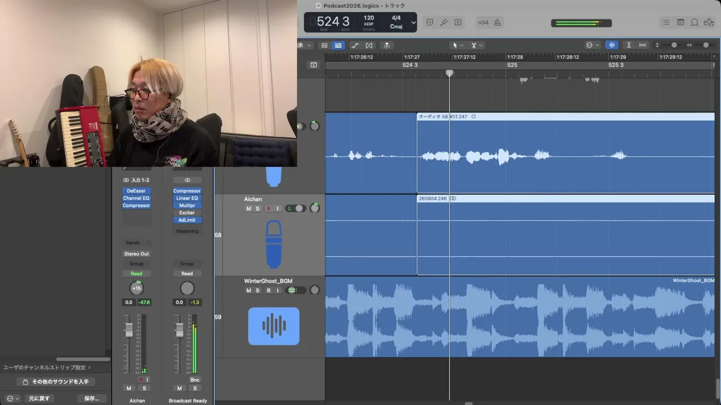Click その他のサウンドを入手 button

(x=55, y=382)
